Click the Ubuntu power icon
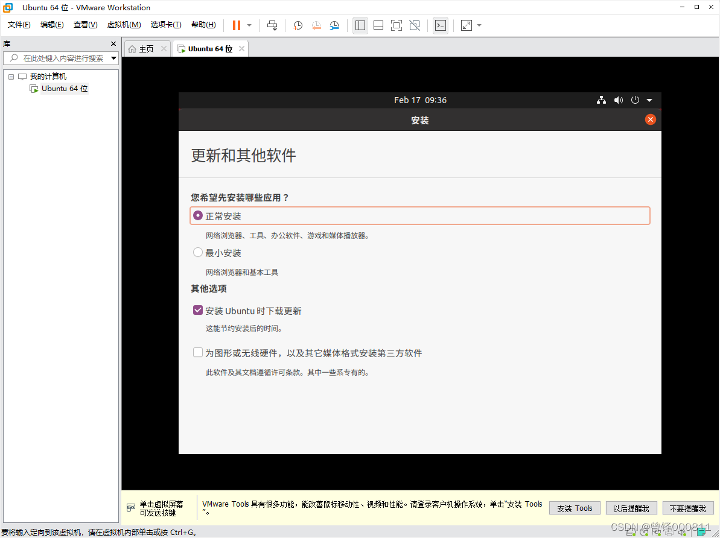The width and height of the screenshot is (720, 538). coord(635,100)
